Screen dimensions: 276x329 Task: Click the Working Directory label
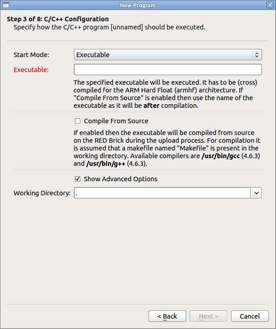tap(42, 193)
